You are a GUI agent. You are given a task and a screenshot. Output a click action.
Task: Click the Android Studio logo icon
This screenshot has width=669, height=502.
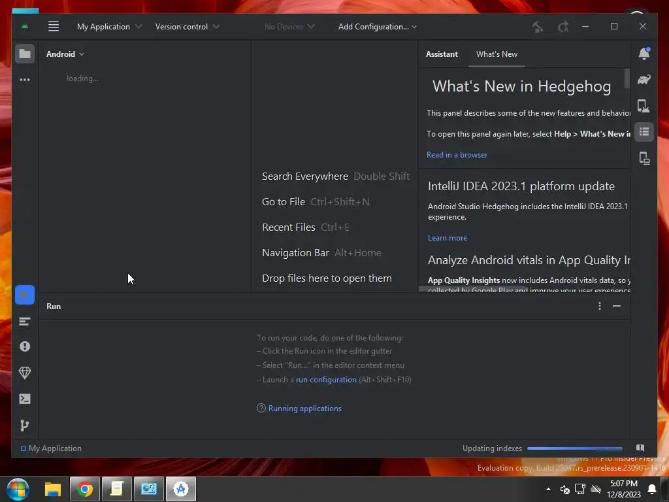(25, 26)
